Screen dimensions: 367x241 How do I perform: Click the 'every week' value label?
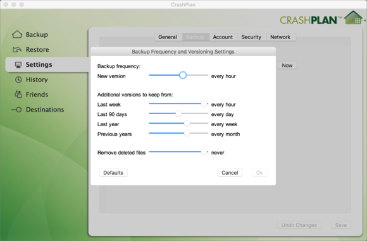click(224, 124)
